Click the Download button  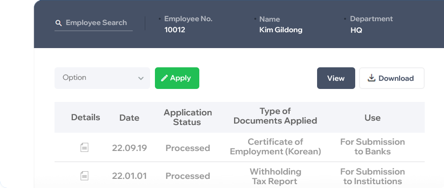(392, 78)
